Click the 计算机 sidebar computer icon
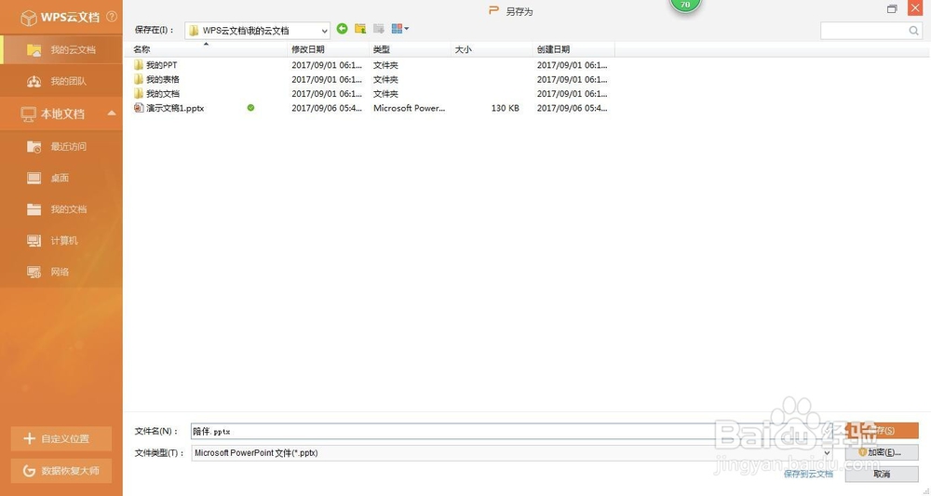This screenshot has height=496, width=931. (34, 241)
